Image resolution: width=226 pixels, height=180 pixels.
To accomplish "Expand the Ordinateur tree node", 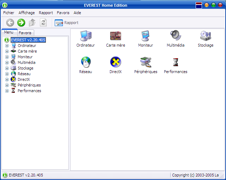I will click(x=7, y=46).
